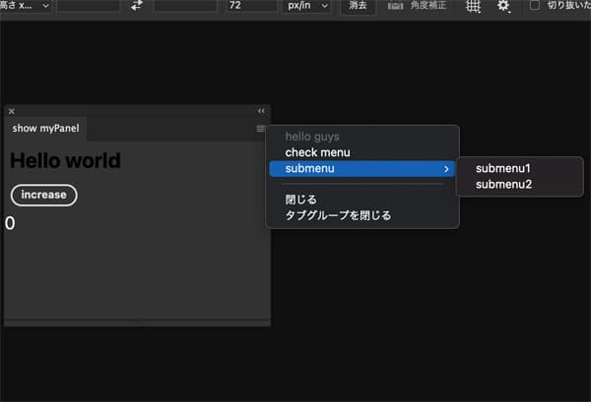Open the 高さ x... ratio dropdown

point(25,6)
